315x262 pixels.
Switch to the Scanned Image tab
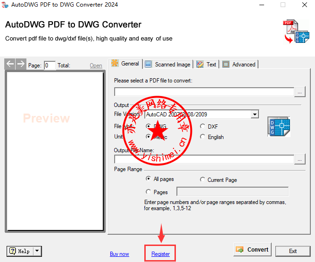click(168, 65)
